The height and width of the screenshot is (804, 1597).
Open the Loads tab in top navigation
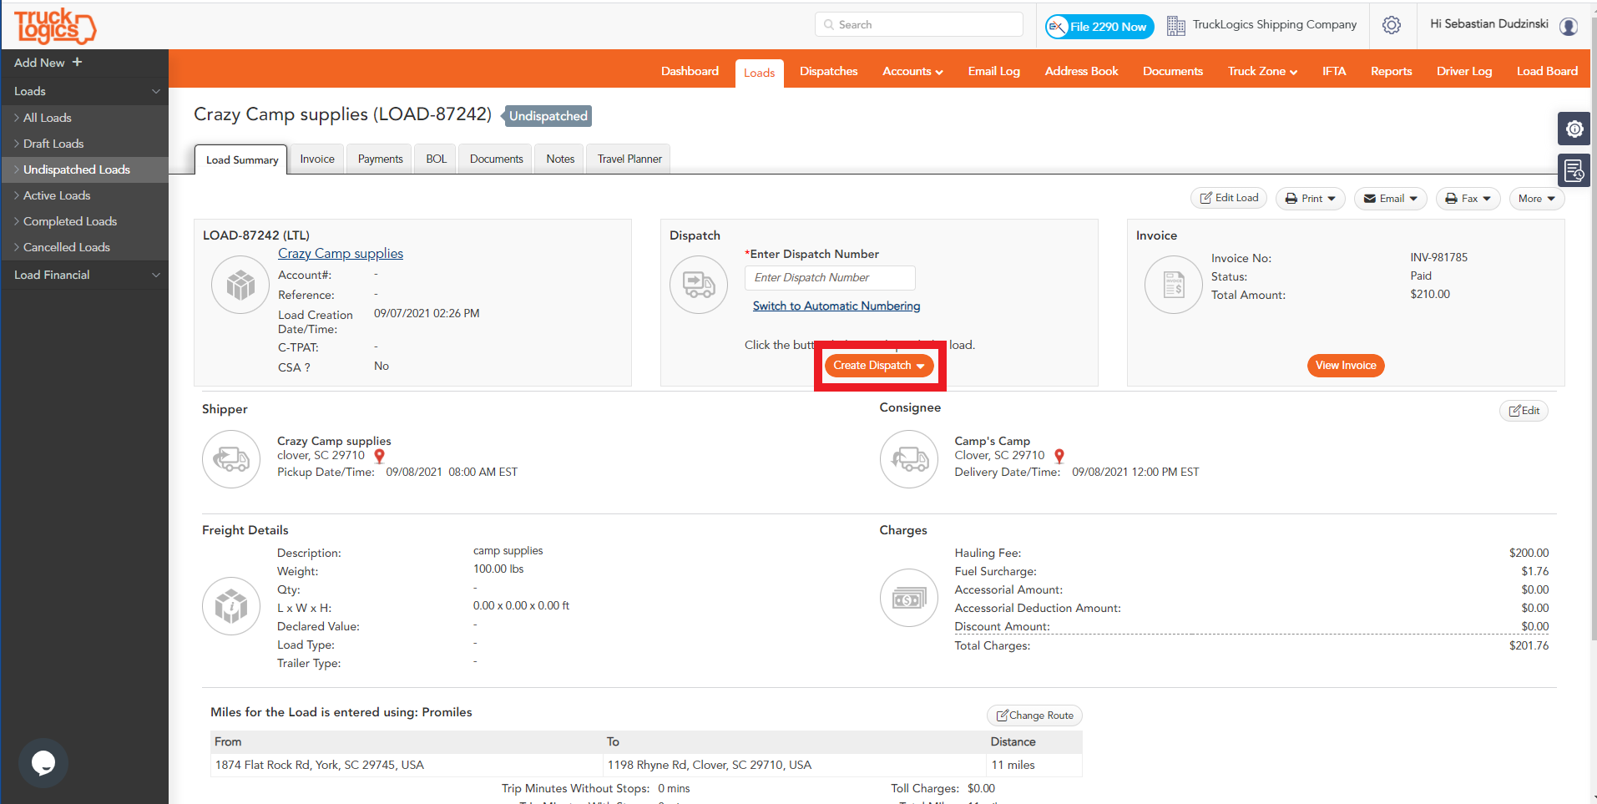tap(759, 73)
